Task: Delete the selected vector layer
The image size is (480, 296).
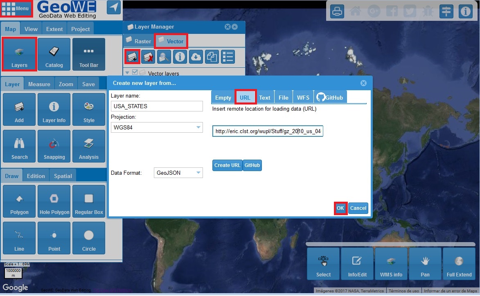Action: pyautogui.click(x=148, y=57)
